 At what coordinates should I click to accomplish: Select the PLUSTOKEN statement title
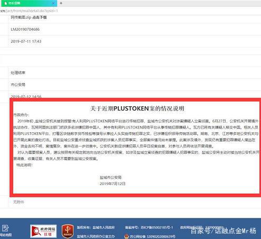pyautogui.click(x=137, y=108)
